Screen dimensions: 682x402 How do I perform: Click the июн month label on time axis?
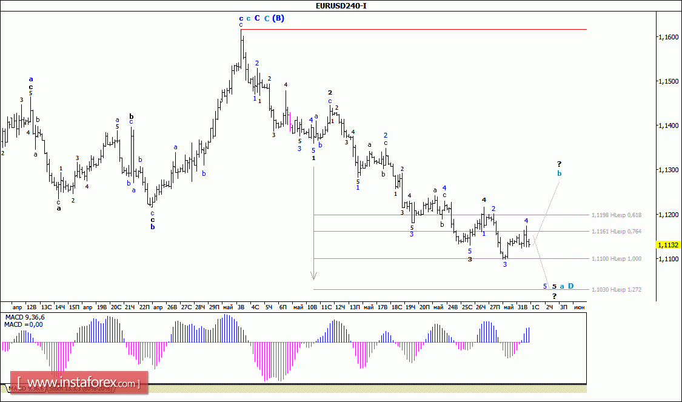(x=580, y=307)
